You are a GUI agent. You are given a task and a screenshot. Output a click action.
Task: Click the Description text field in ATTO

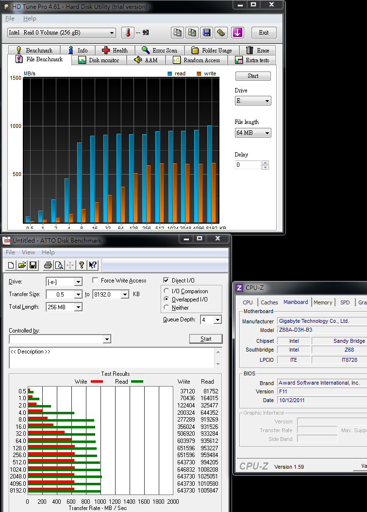pos(112,357)
